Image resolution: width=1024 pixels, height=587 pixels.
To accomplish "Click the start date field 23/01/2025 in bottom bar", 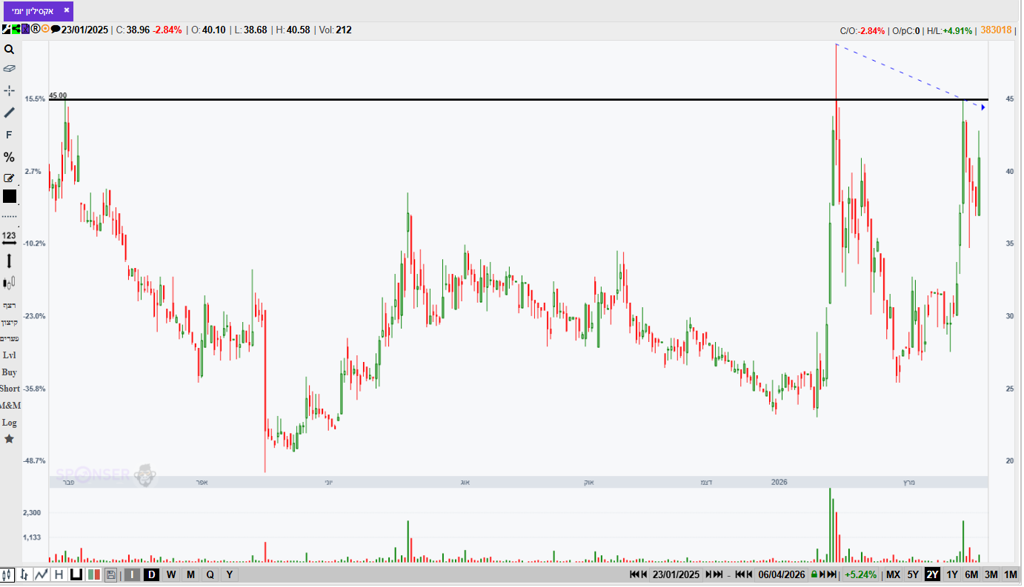I will [x=676, y=574].
